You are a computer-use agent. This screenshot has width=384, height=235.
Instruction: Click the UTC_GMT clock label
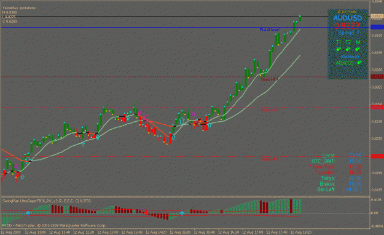[323, 161]
